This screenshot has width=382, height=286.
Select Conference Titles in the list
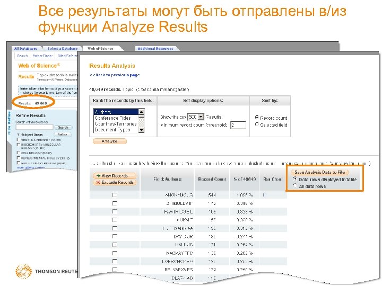(x=116, y=118)
